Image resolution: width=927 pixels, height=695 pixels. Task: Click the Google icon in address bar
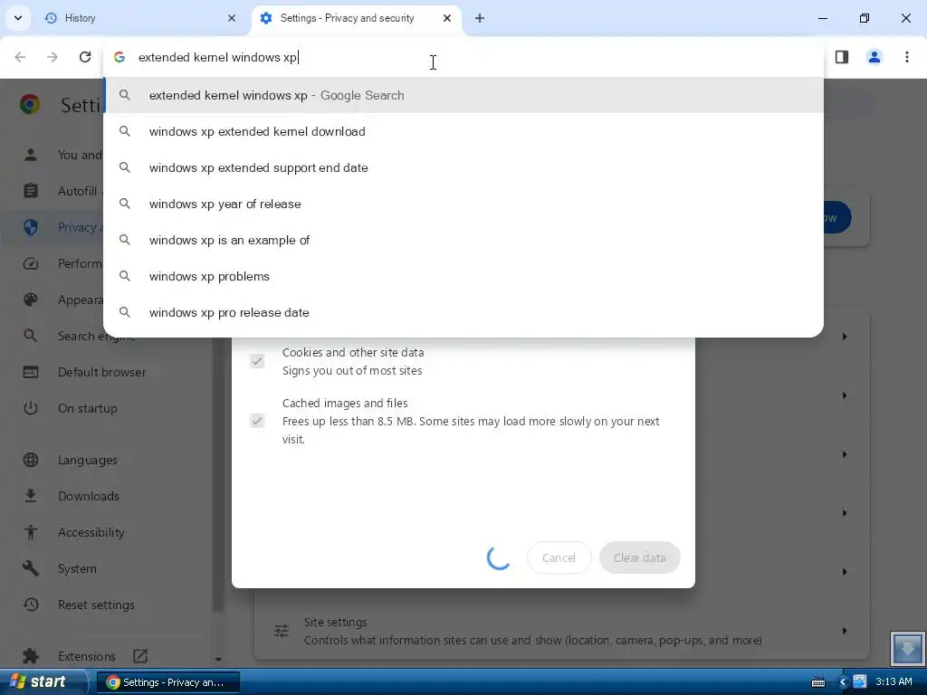(x=119, y=57)
